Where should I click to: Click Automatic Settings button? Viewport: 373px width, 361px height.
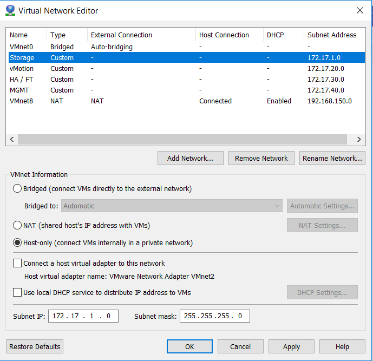(322, 206)
